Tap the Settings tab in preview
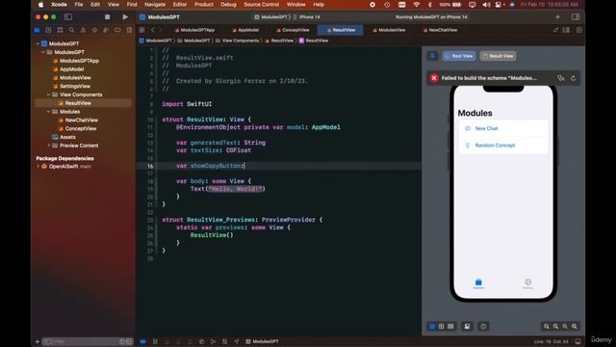Screen dimensions: 616x347 point(528,283)
